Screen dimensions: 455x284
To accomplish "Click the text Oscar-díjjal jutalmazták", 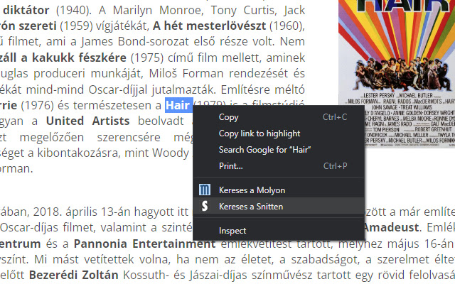I will click(x=152, y=90).
